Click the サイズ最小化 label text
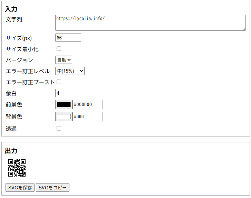 click(22, 49)
